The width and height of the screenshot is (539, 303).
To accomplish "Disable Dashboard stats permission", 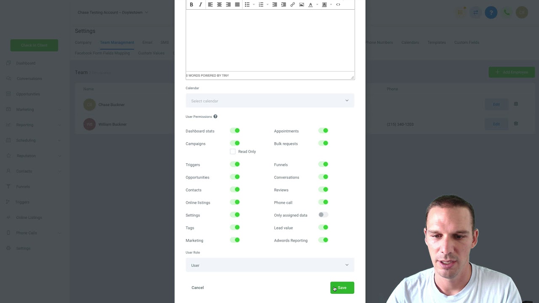I will coord(235,131).
